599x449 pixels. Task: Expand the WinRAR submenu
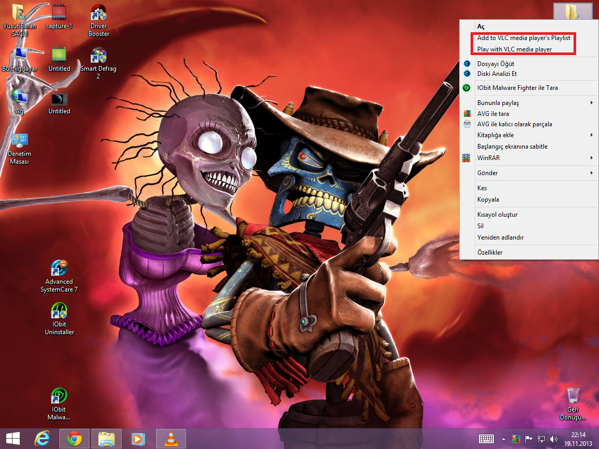pyautogui.click(x=529, y=157)
